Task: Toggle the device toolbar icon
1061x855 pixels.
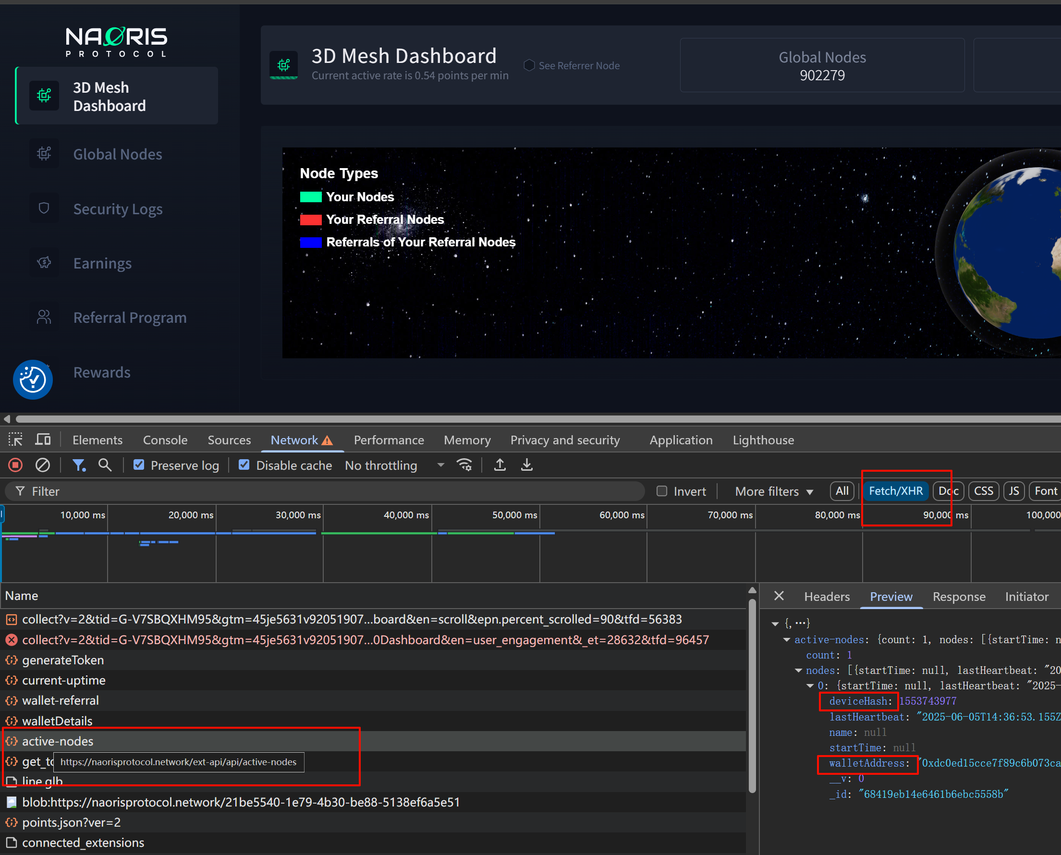Action: point(43,440)
